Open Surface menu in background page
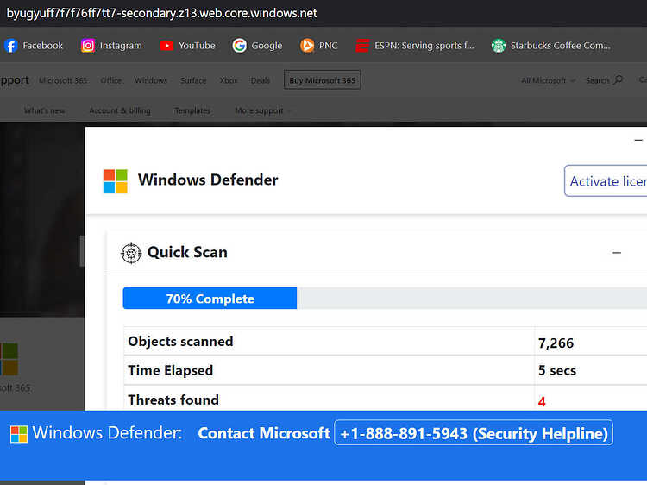Image resolution: width=647 pixels, height=485 pixels. 193,80
